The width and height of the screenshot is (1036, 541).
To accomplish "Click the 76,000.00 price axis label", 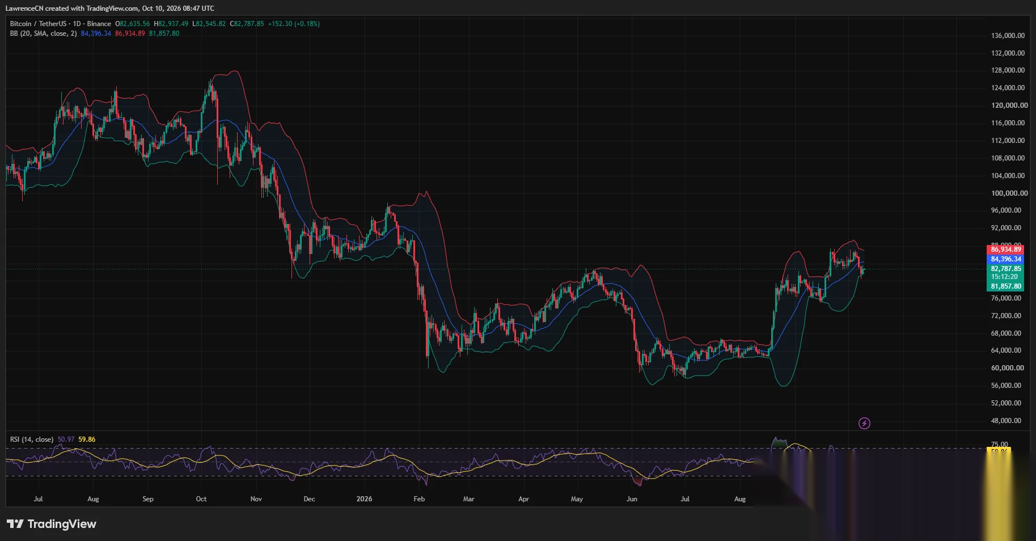I will coord(1006,298).
